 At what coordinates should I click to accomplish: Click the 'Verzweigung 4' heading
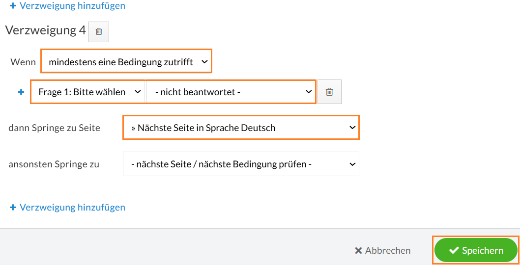[45, 30]
